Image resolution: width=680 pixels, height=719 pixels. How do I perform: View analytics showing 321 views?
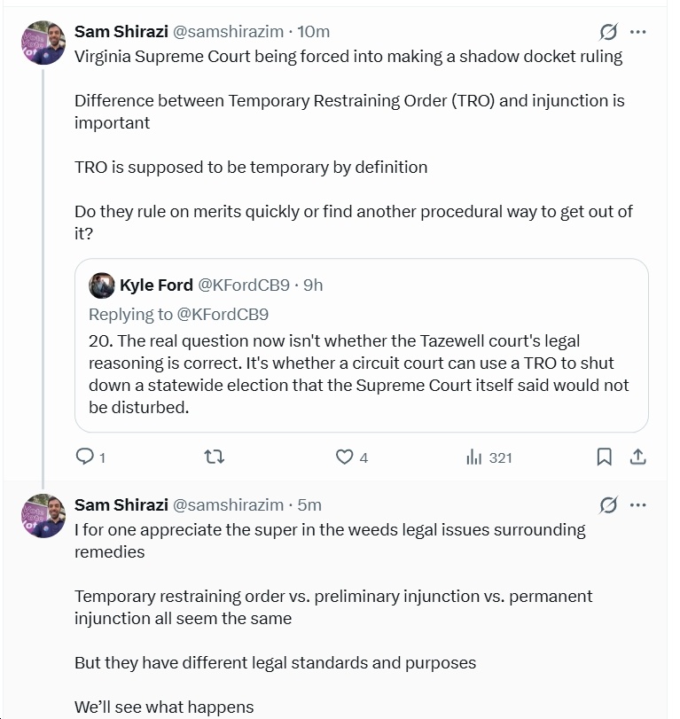pyautogui.click(x=489, y=457)
